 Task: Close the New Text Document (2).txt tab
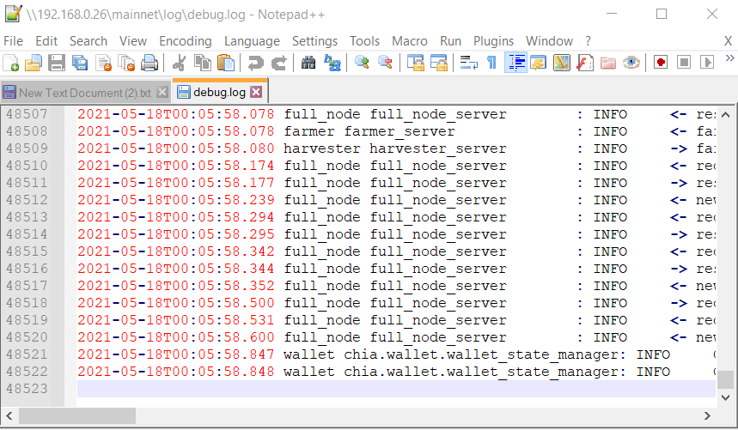(x=162, y=92)
